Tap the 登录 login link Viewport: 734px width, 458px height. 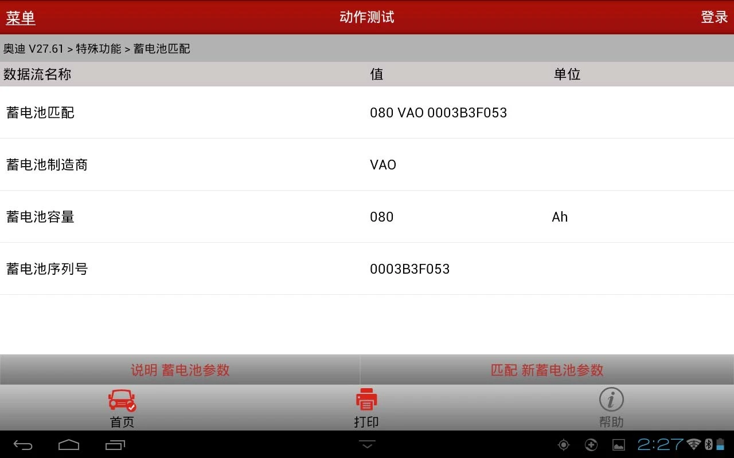pyautogui.click(x=715, y=17)
